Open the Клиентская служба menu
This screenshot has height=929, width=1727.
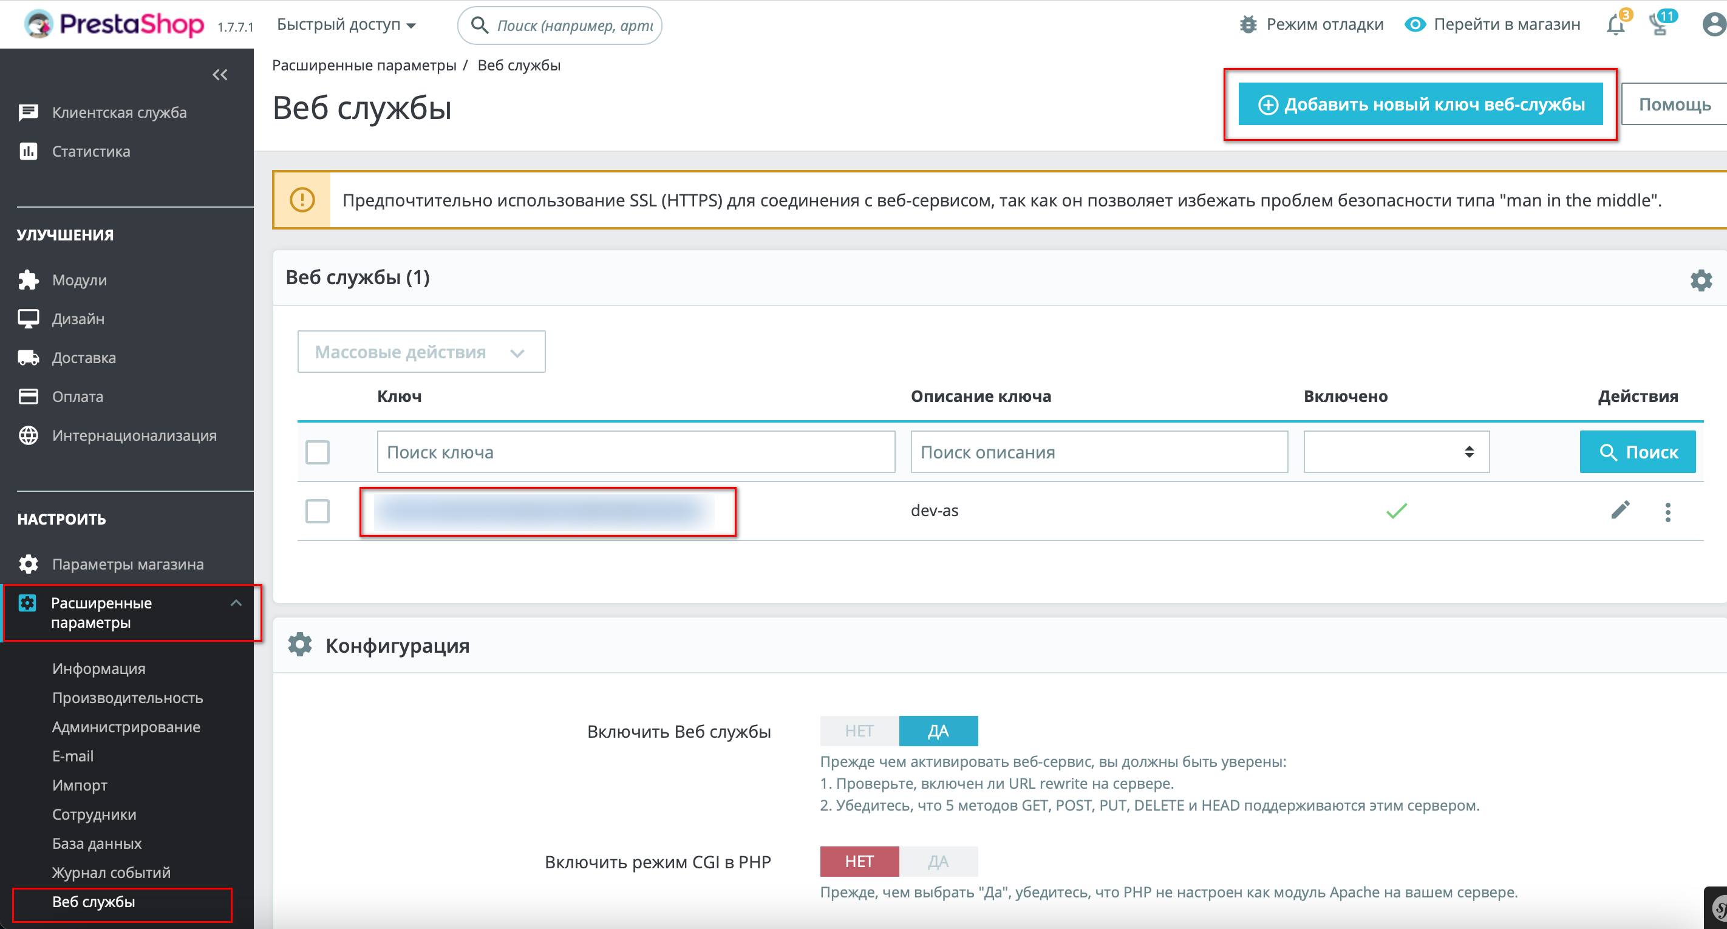tap(120, 112)
